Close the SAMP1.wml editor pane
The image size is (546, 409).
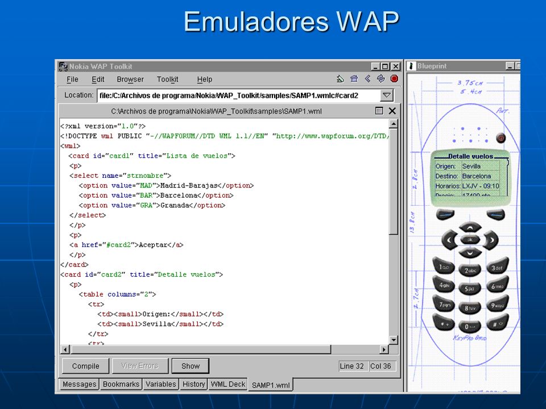392,111
